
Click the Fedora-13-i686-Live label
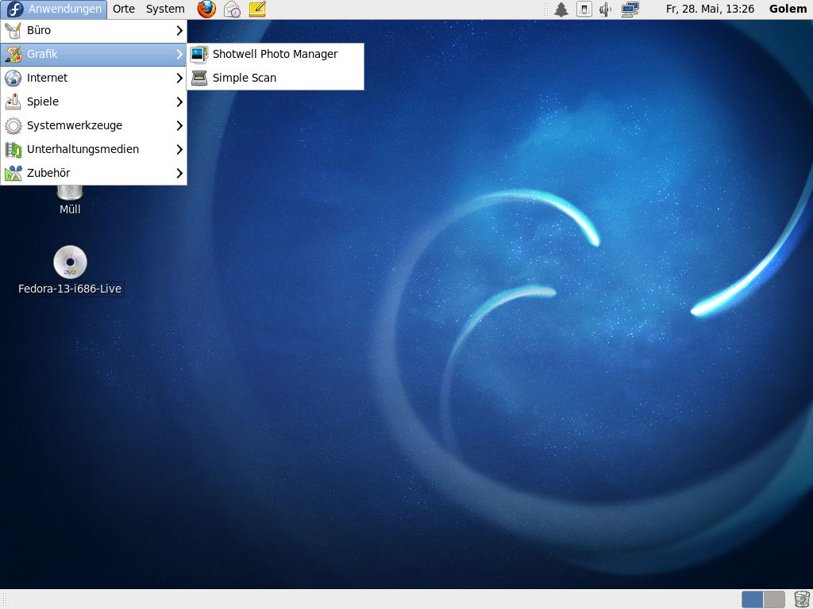coord(70,289)
